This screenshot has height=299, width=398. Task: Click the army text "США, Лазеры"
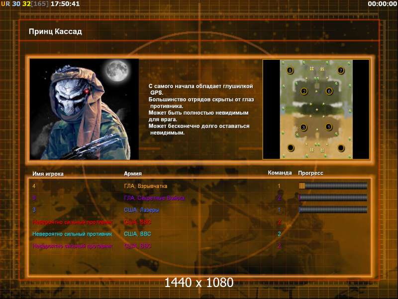click(141, 210)
